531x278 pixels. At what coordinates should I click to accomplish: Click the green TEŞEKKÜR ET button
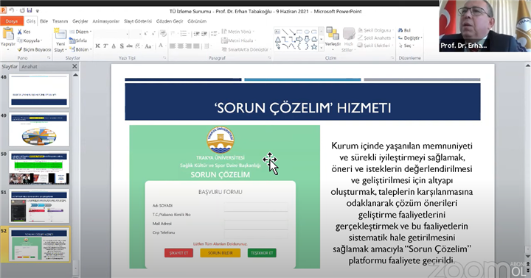(262, 253)
